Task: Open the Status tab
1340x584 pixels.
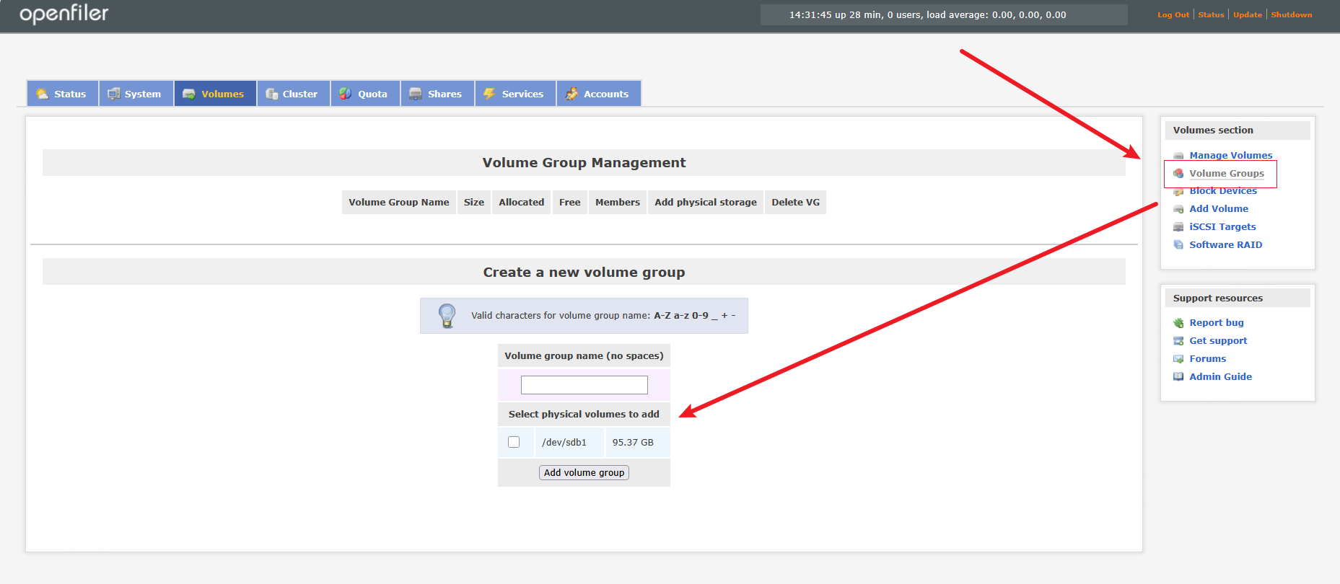Action: [x=63, y=94]
